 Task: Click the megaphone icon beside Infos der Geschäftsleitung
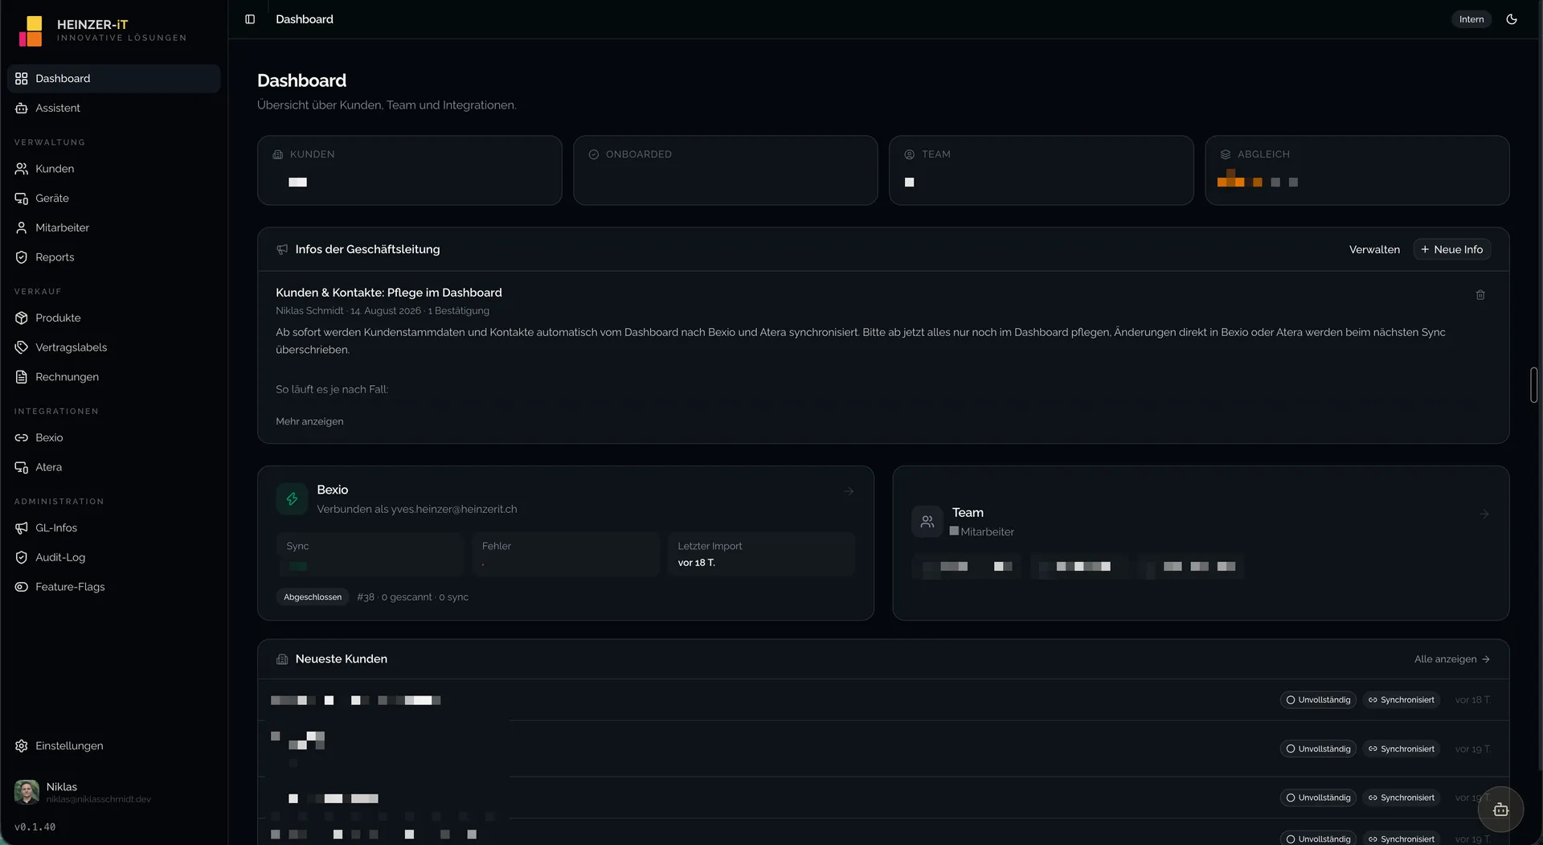coord(282,250)
